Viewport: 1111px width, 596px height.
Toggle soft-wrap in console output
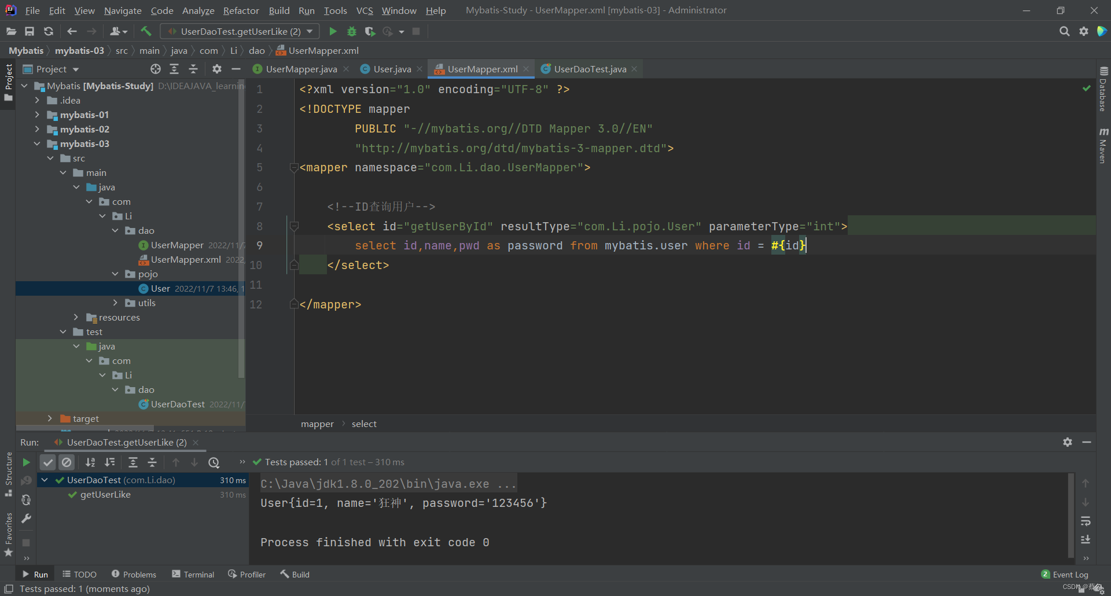(x=1086, y=521)
